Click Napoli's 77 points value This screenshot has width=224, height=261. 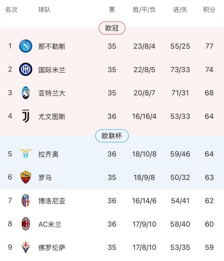(x=209, y=46)
